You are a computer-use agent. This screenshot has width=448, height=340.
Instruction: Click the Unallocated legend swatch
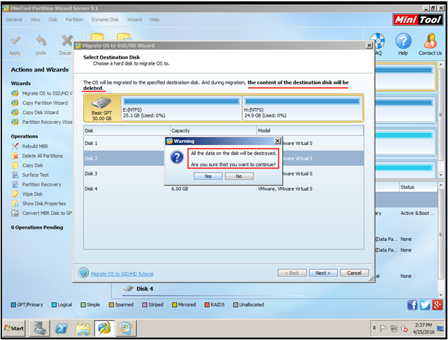(x=235, y=305)
